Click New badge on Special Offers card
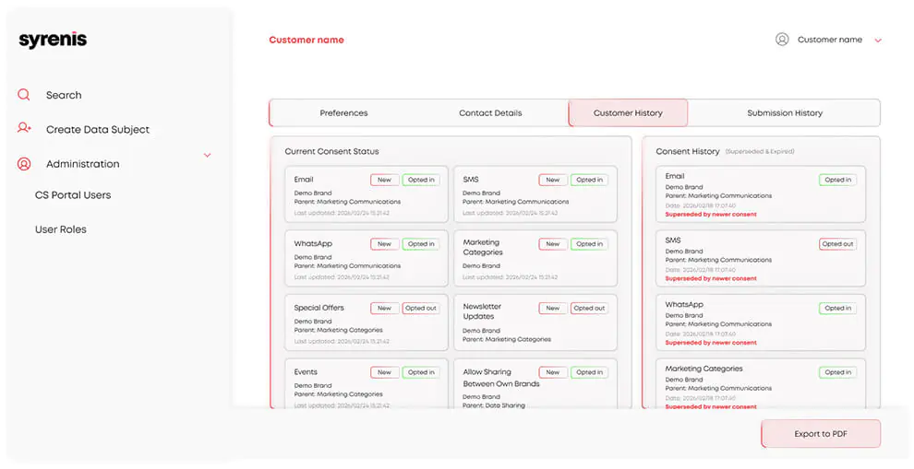 385,308
